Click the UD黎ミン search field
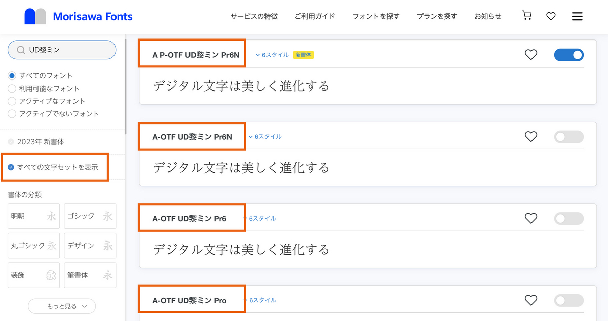Viewport: 608px width, 321px height. tap(62, 50)
